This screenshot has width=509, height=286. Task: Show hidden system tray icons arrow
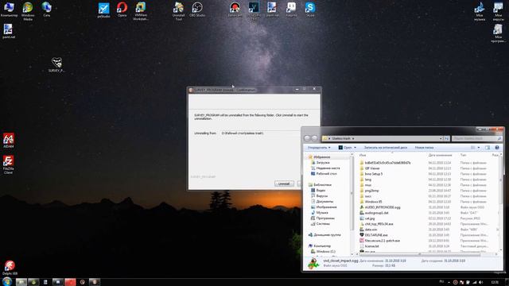coord(449,283)
